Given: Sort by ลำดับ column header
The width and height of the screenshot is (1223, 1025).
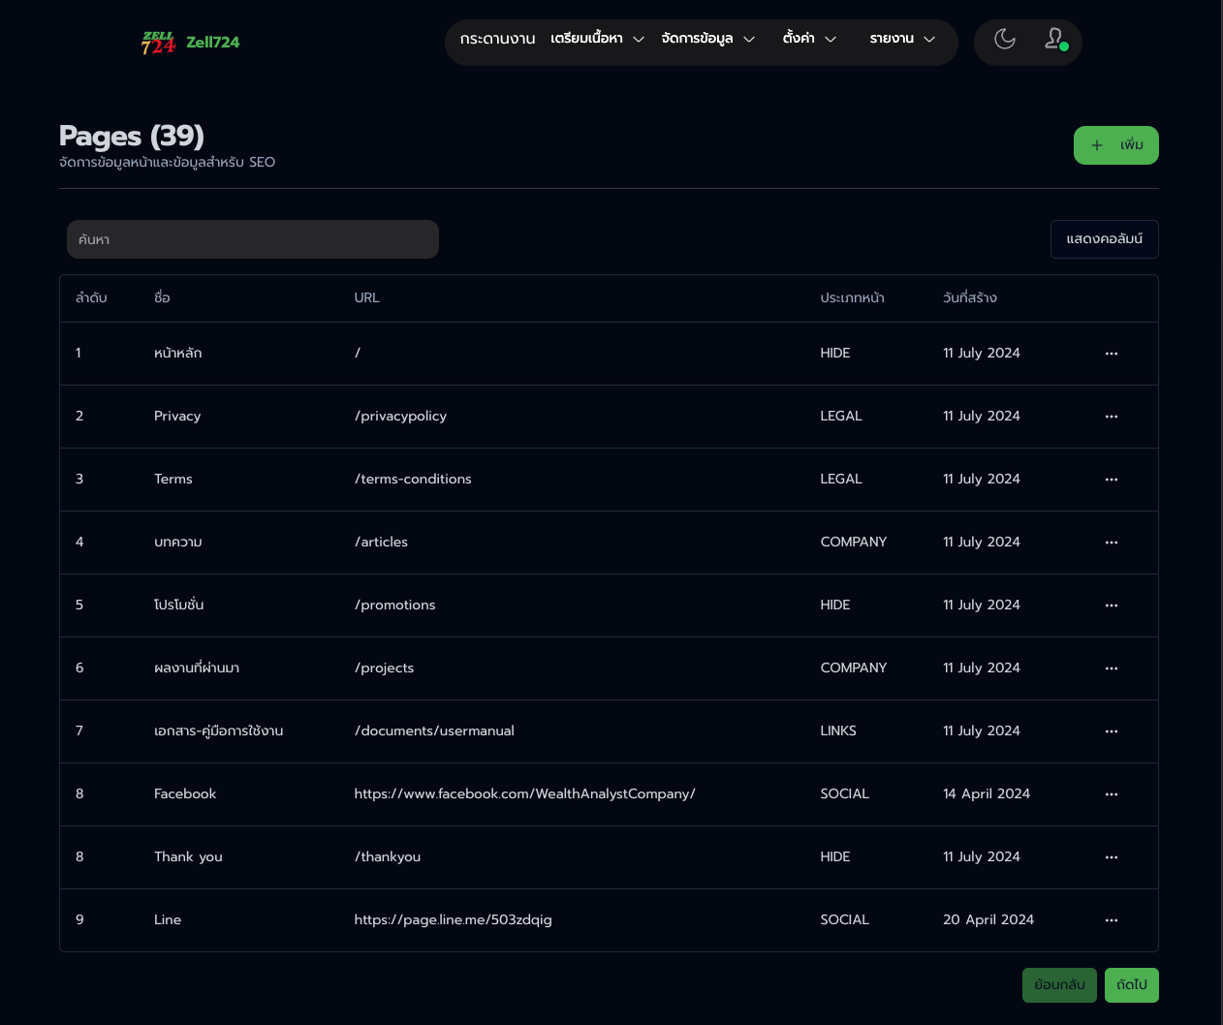Looking at the screenshot, I should (x=91, y=298).
